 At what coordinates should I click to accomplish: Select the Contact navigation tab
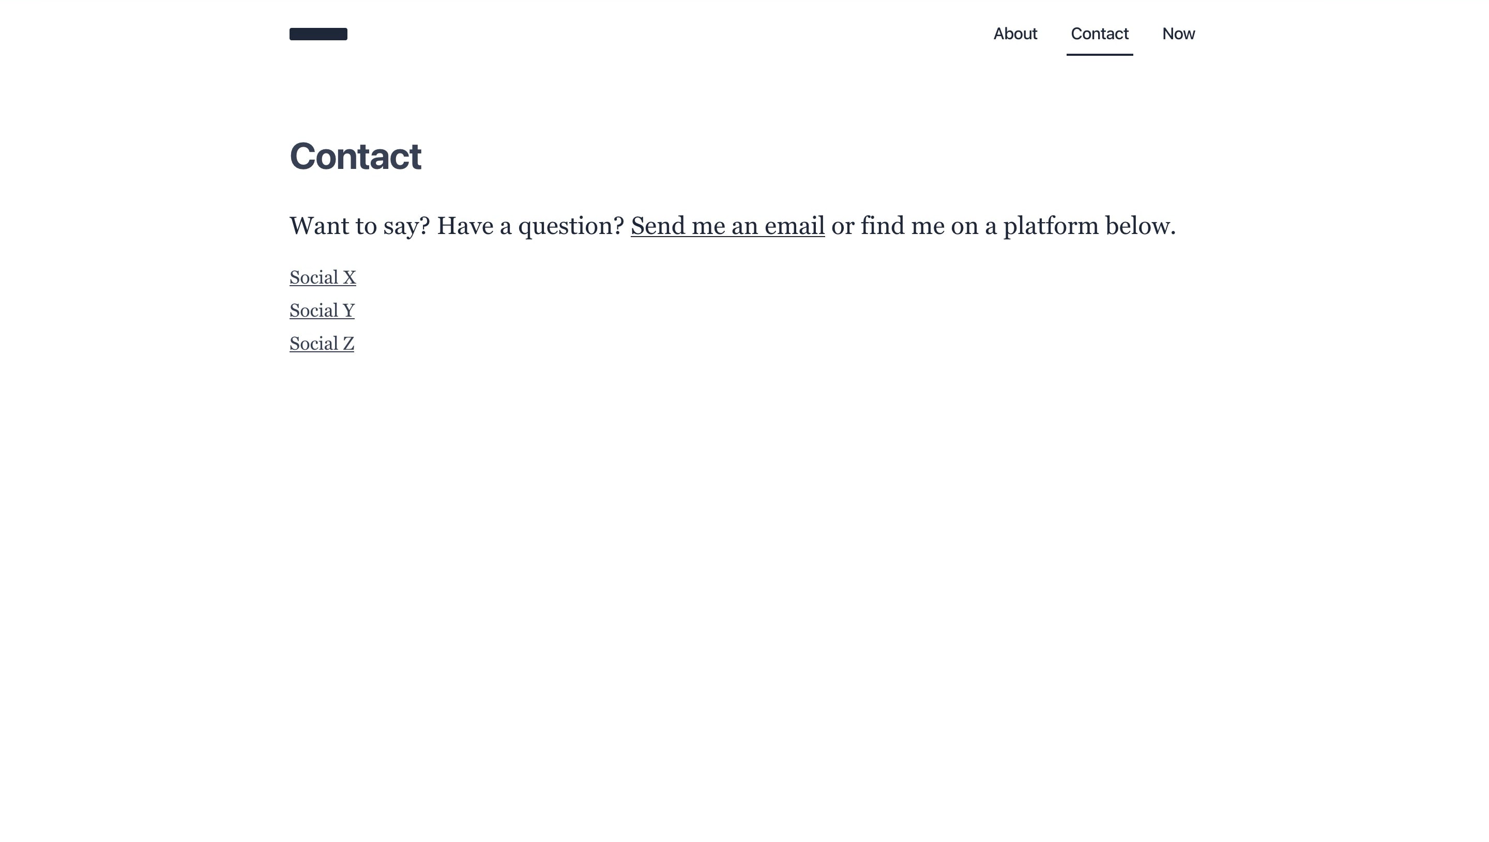(1099, 34)
